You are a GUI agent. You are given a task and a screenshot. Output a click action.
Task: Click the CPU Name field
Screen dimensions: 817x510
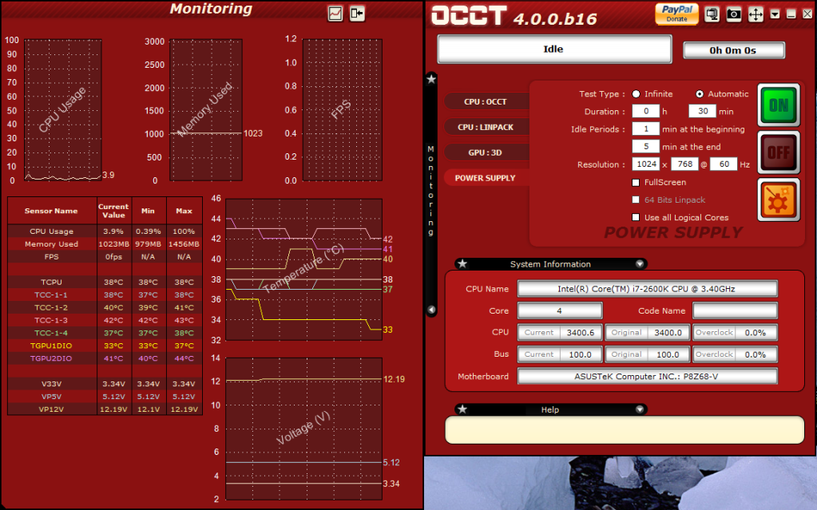click(x=647, y=289)
